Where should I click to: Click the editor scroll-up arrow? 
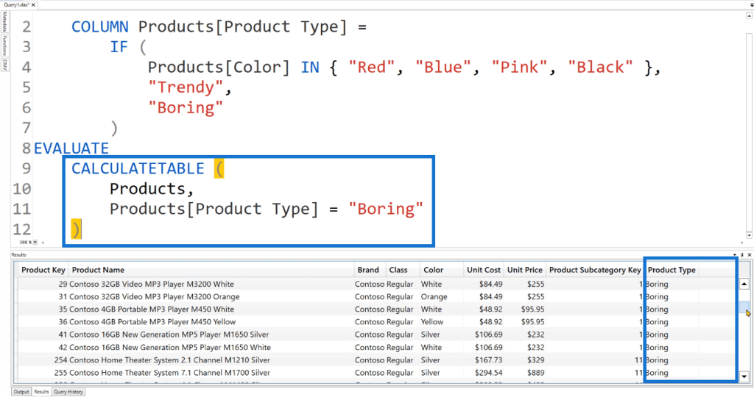(x=749, y=16)
